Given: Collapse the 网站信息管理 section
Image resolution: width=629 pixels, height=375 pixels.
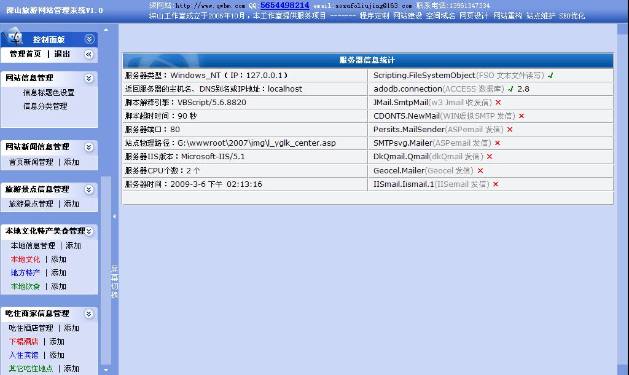Looking at the screenshot, I should pyautogui.click(x=90, y=78).
